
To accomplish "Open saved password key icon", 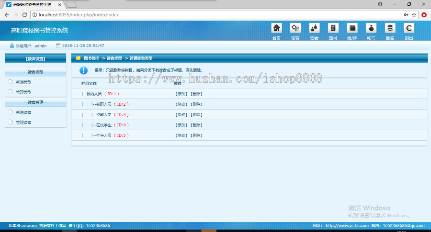I will point(406,15).
